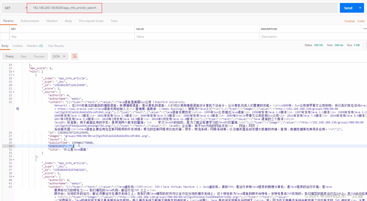Viewport: 367px width, 201px height.
Task: Click "_id" "1302864436297482242" line
Action: click(x=65, y=170)
